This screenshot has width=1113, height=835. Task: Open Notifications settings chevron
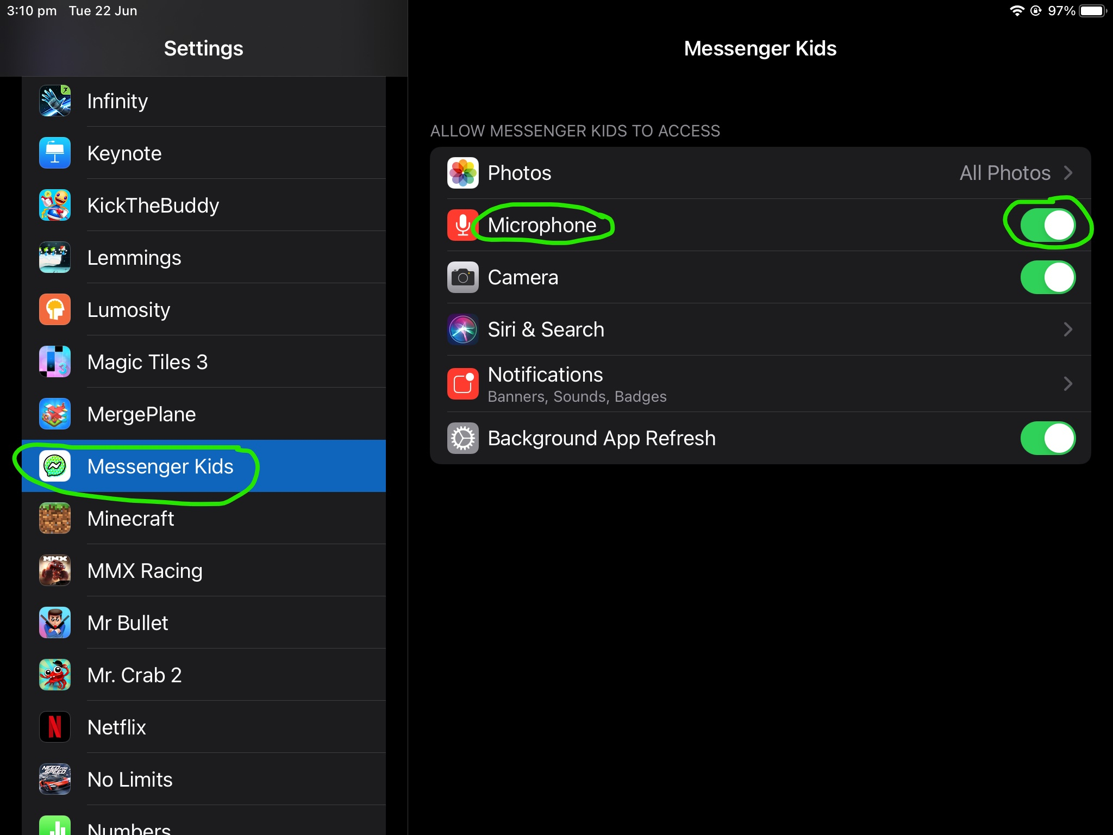click(x=1067, y=384)
